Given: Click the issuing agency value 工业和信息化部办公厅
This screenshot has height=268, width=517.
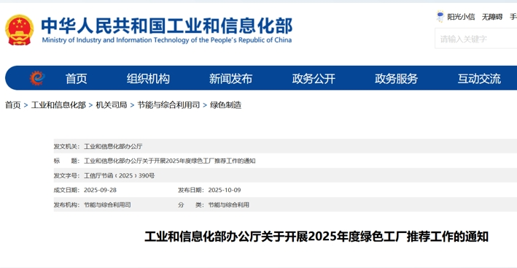Looking at the screenshot, I should click(113, 146).
